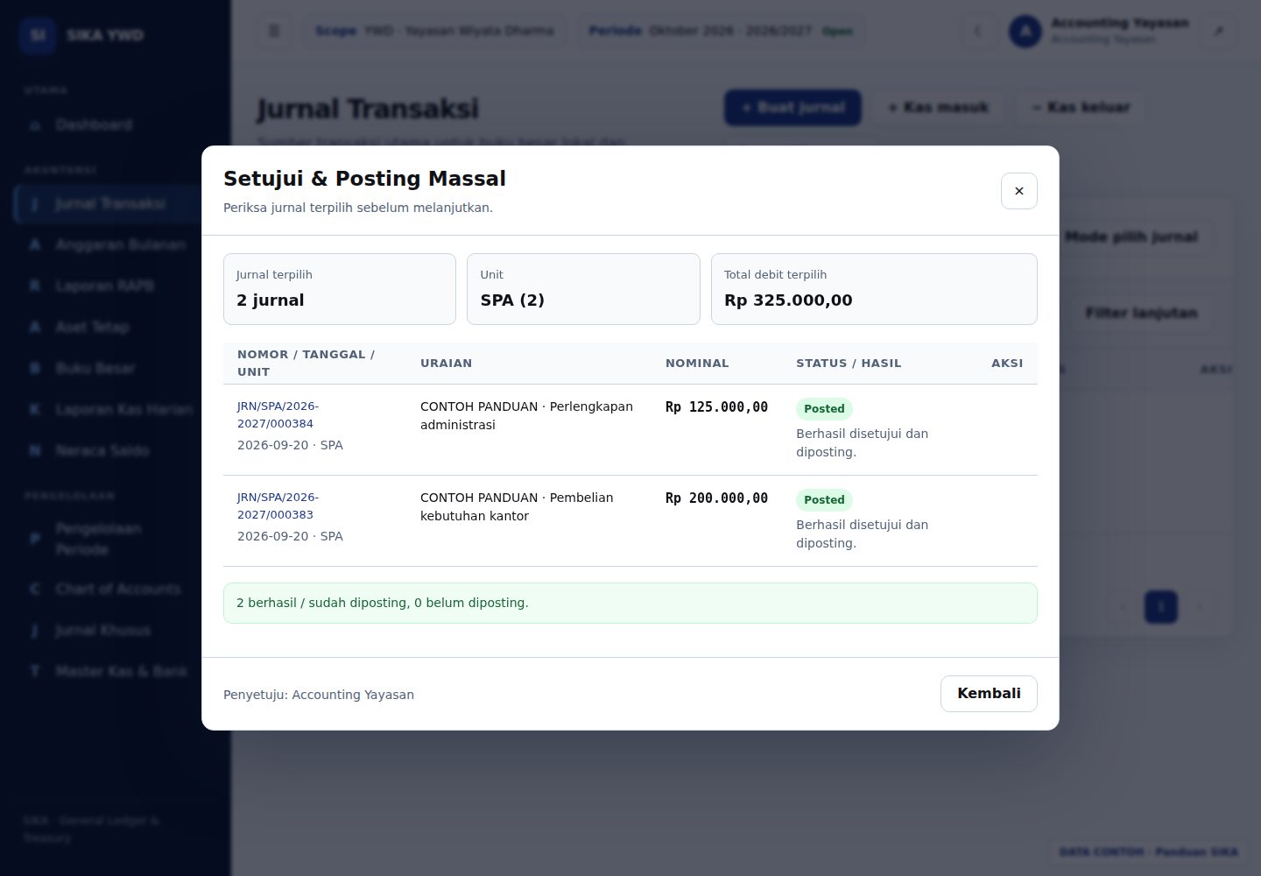
Task: Click the Accounting Yayasan avatar icon
Action: pos(1025,32)
